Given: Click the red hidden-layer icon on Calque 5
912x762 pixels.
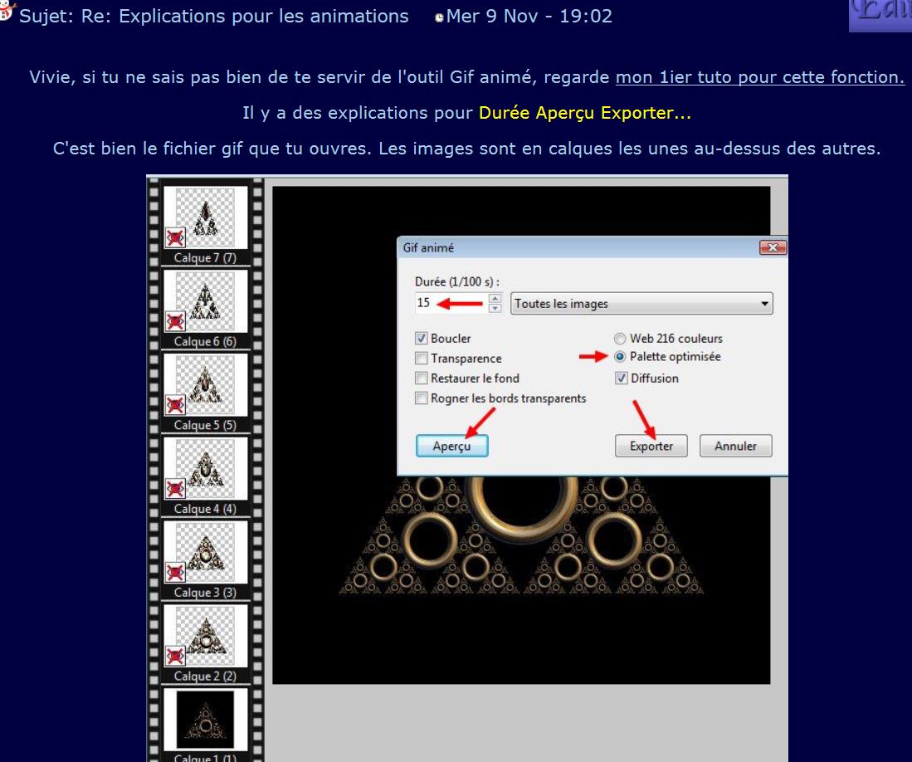Looking at the screenshot, I should 175,405.
